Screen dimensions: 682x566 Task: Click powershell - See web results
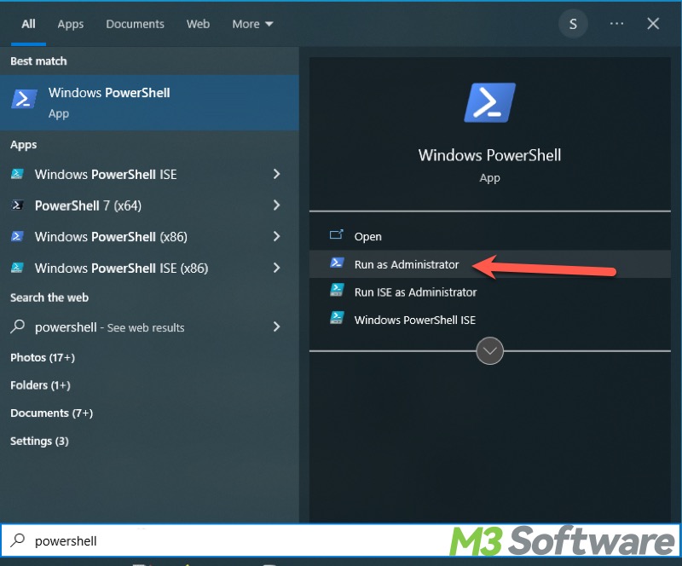pos(149,326)
